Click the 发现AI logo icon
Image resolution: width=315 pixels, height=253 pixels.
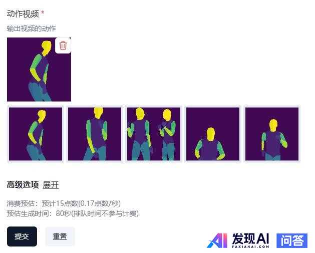click(x=217, y=240)
